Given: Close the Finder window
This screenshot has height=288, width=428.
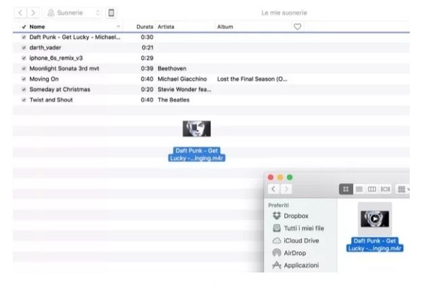Looking at the screenshot, I should [271, 177].
